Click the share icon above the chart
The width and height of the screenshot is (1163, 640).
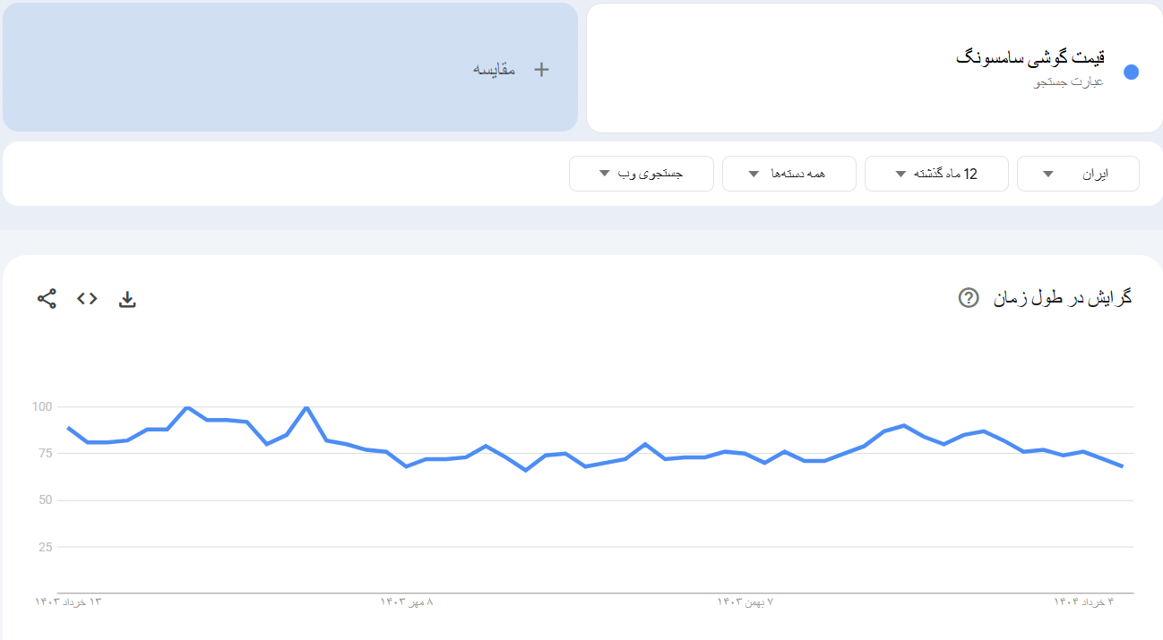[x=47, y=299]
